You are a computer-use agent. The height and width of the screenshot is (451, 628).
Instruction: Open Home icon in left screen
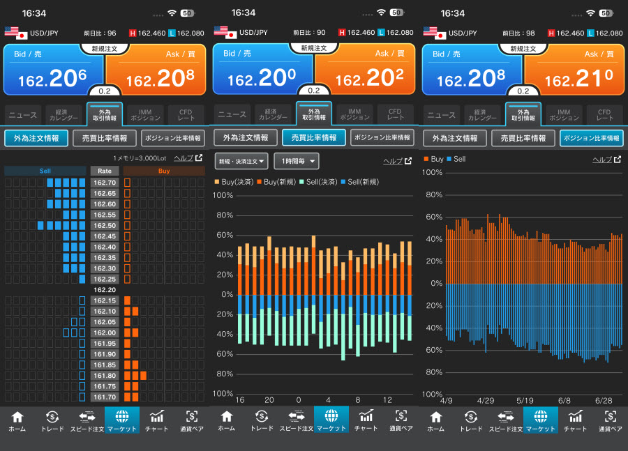coord(17,421)
